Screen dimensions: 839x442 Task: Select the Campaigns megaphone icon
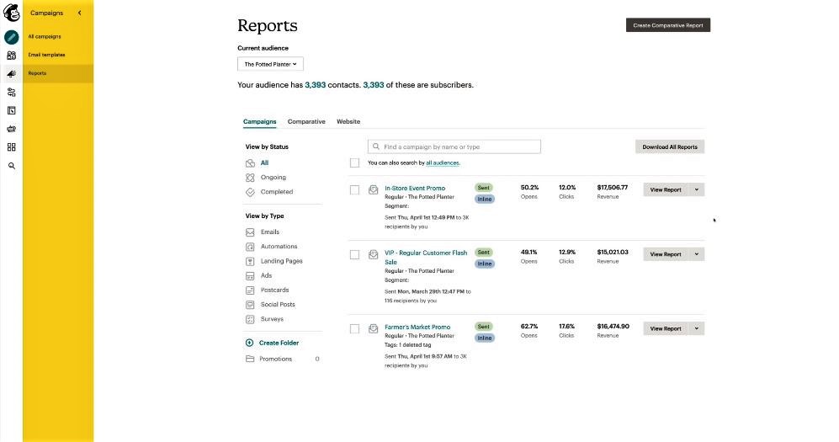click(11, 74)
